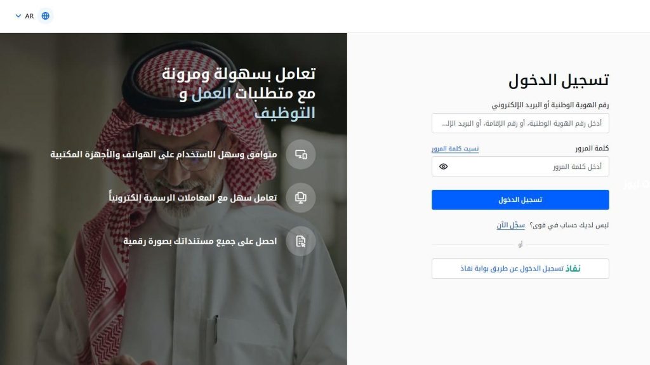Click the globe language icon

pyautogui.click(x=46, y=16)
